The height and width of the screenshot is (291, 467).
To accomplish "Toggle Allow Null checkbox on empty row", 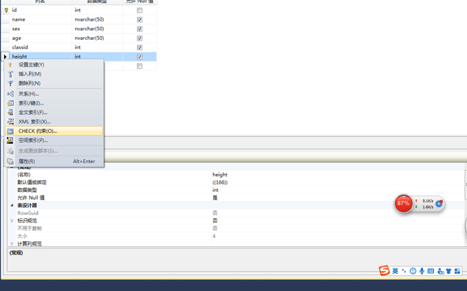I will pyautogui.click(x=140, y=66).
